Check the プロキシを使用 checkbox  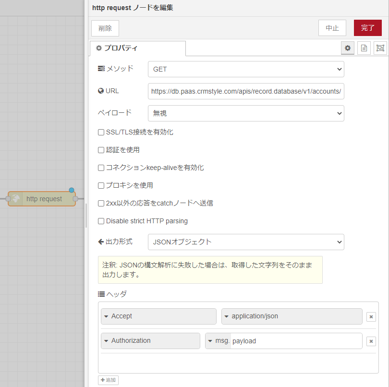click(x=101, y=185)
